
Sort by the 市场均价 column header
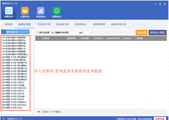pyautogui.click(x=129, y=38)
